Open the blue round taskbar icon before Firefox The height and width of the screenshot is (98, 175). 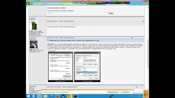click(x=52, y=96)
